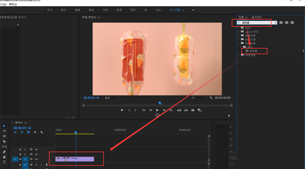The width and height of the screenshot is (305, 169).
Task: Click the Export Frame camera icon
Action: (x=193, y=110)
